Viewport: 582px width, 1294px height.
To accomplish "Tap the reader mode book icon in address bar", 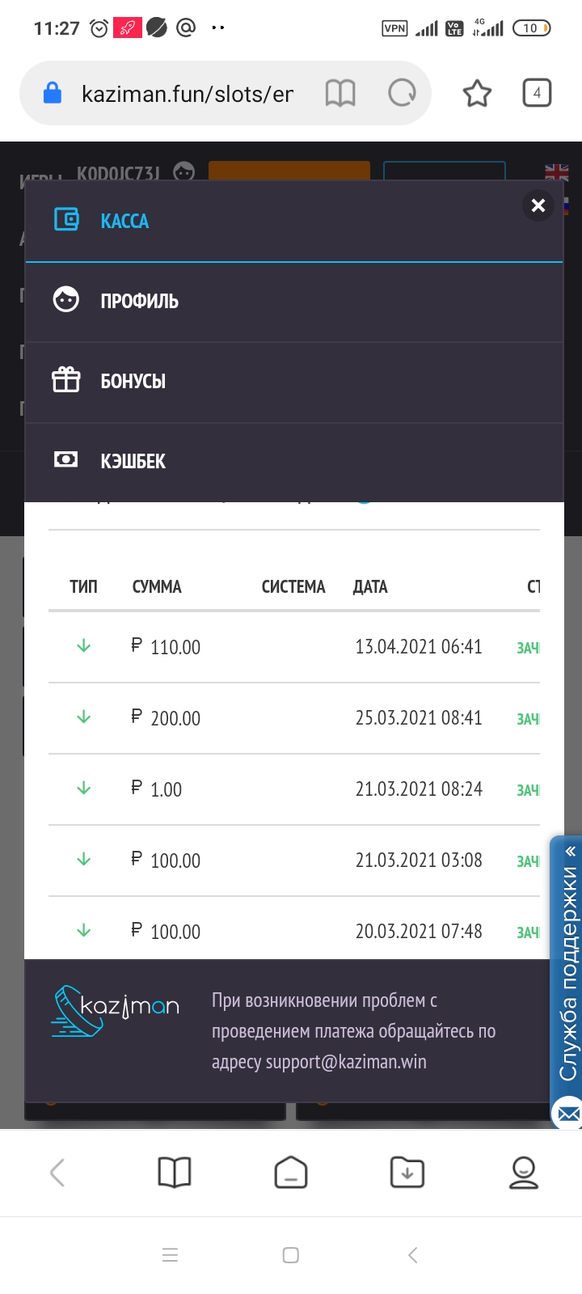I will [340, 94].
